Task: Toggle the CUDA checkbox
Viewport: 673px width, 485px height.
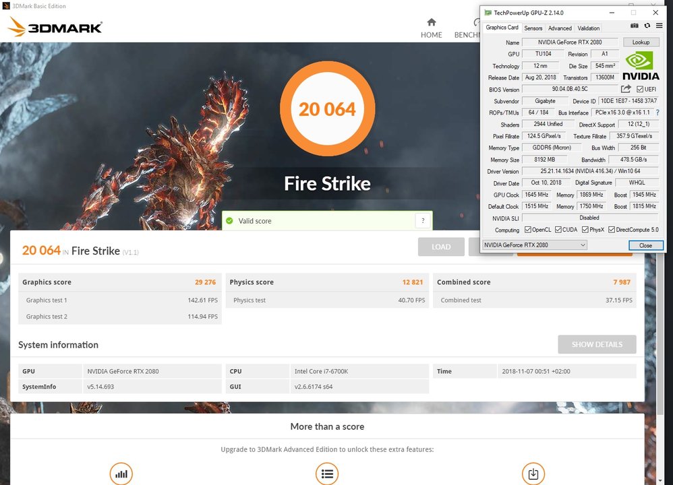Action: point(558,230)
